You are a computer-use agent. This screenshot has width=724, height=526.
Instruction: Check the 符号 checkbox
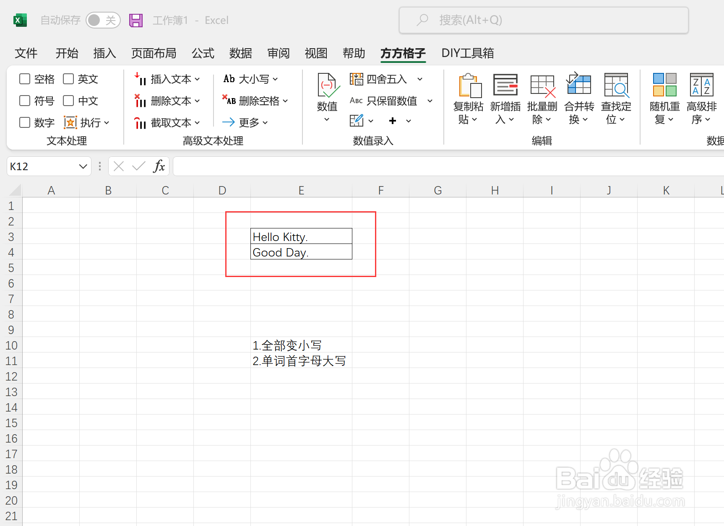pyautogui.click(x=25, y=101)
